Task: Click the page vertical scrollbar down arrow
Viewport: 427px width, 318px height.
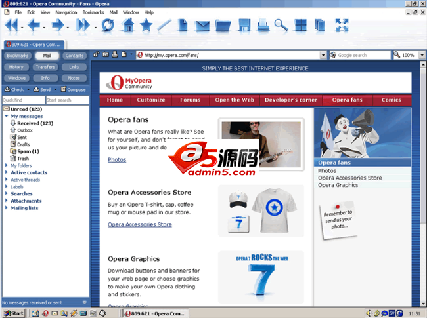Action: tap(423, 304)
